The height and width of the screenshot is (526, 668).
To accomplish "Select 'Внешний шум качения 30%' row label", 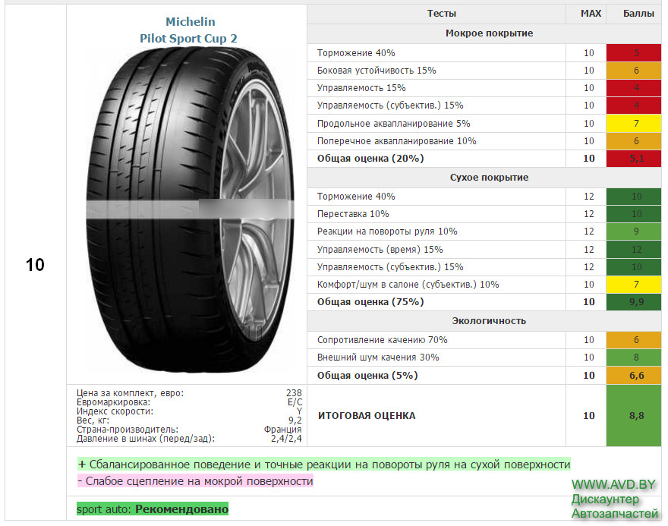I will (378, 357).
